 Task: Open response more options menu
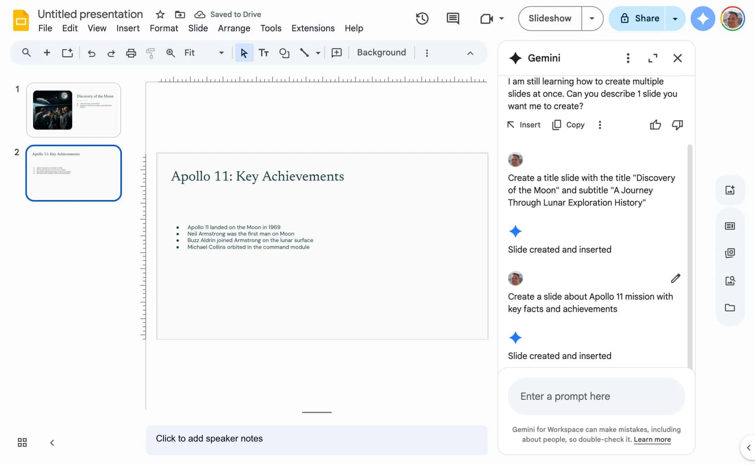[x=600, y=125]
